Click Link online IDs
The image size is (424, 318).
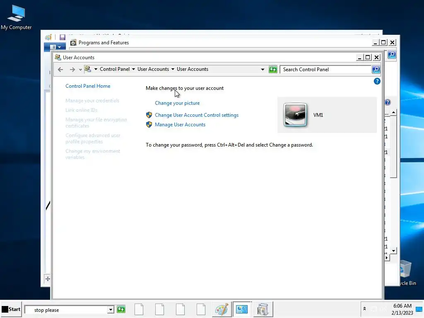pyautogui.click(x=82, y=110)
